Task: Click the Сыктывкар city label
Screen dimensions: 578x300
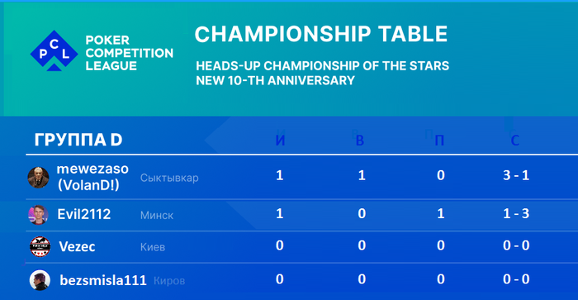Action: coord(169,178)
